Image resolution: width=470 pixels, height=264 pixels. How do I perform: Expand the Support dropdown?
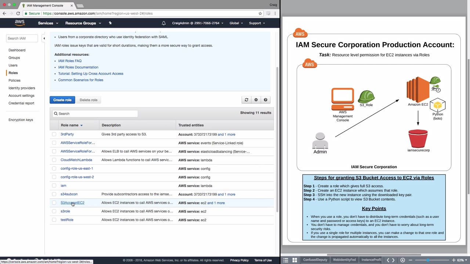pos(257,23)
